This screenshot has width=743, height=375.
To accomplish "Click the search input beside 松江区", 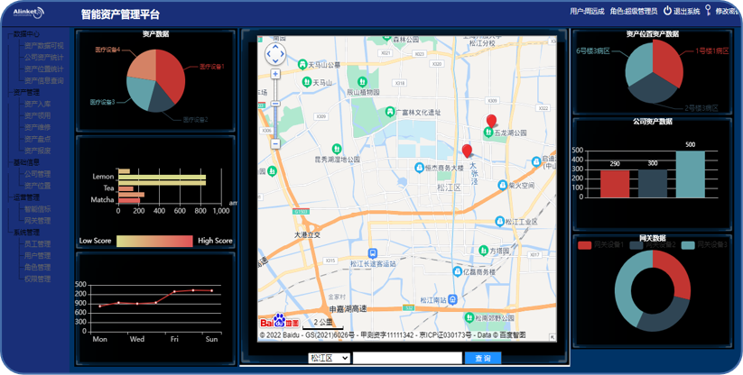I will (407, 359).
